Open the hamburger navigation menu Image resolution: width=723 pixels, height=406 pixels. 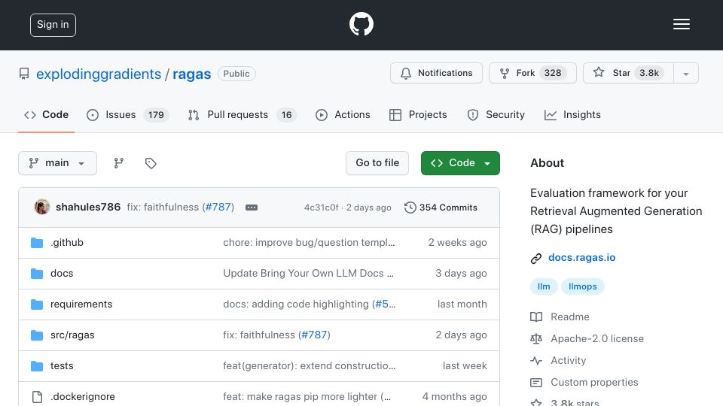(x=681, y=24)
